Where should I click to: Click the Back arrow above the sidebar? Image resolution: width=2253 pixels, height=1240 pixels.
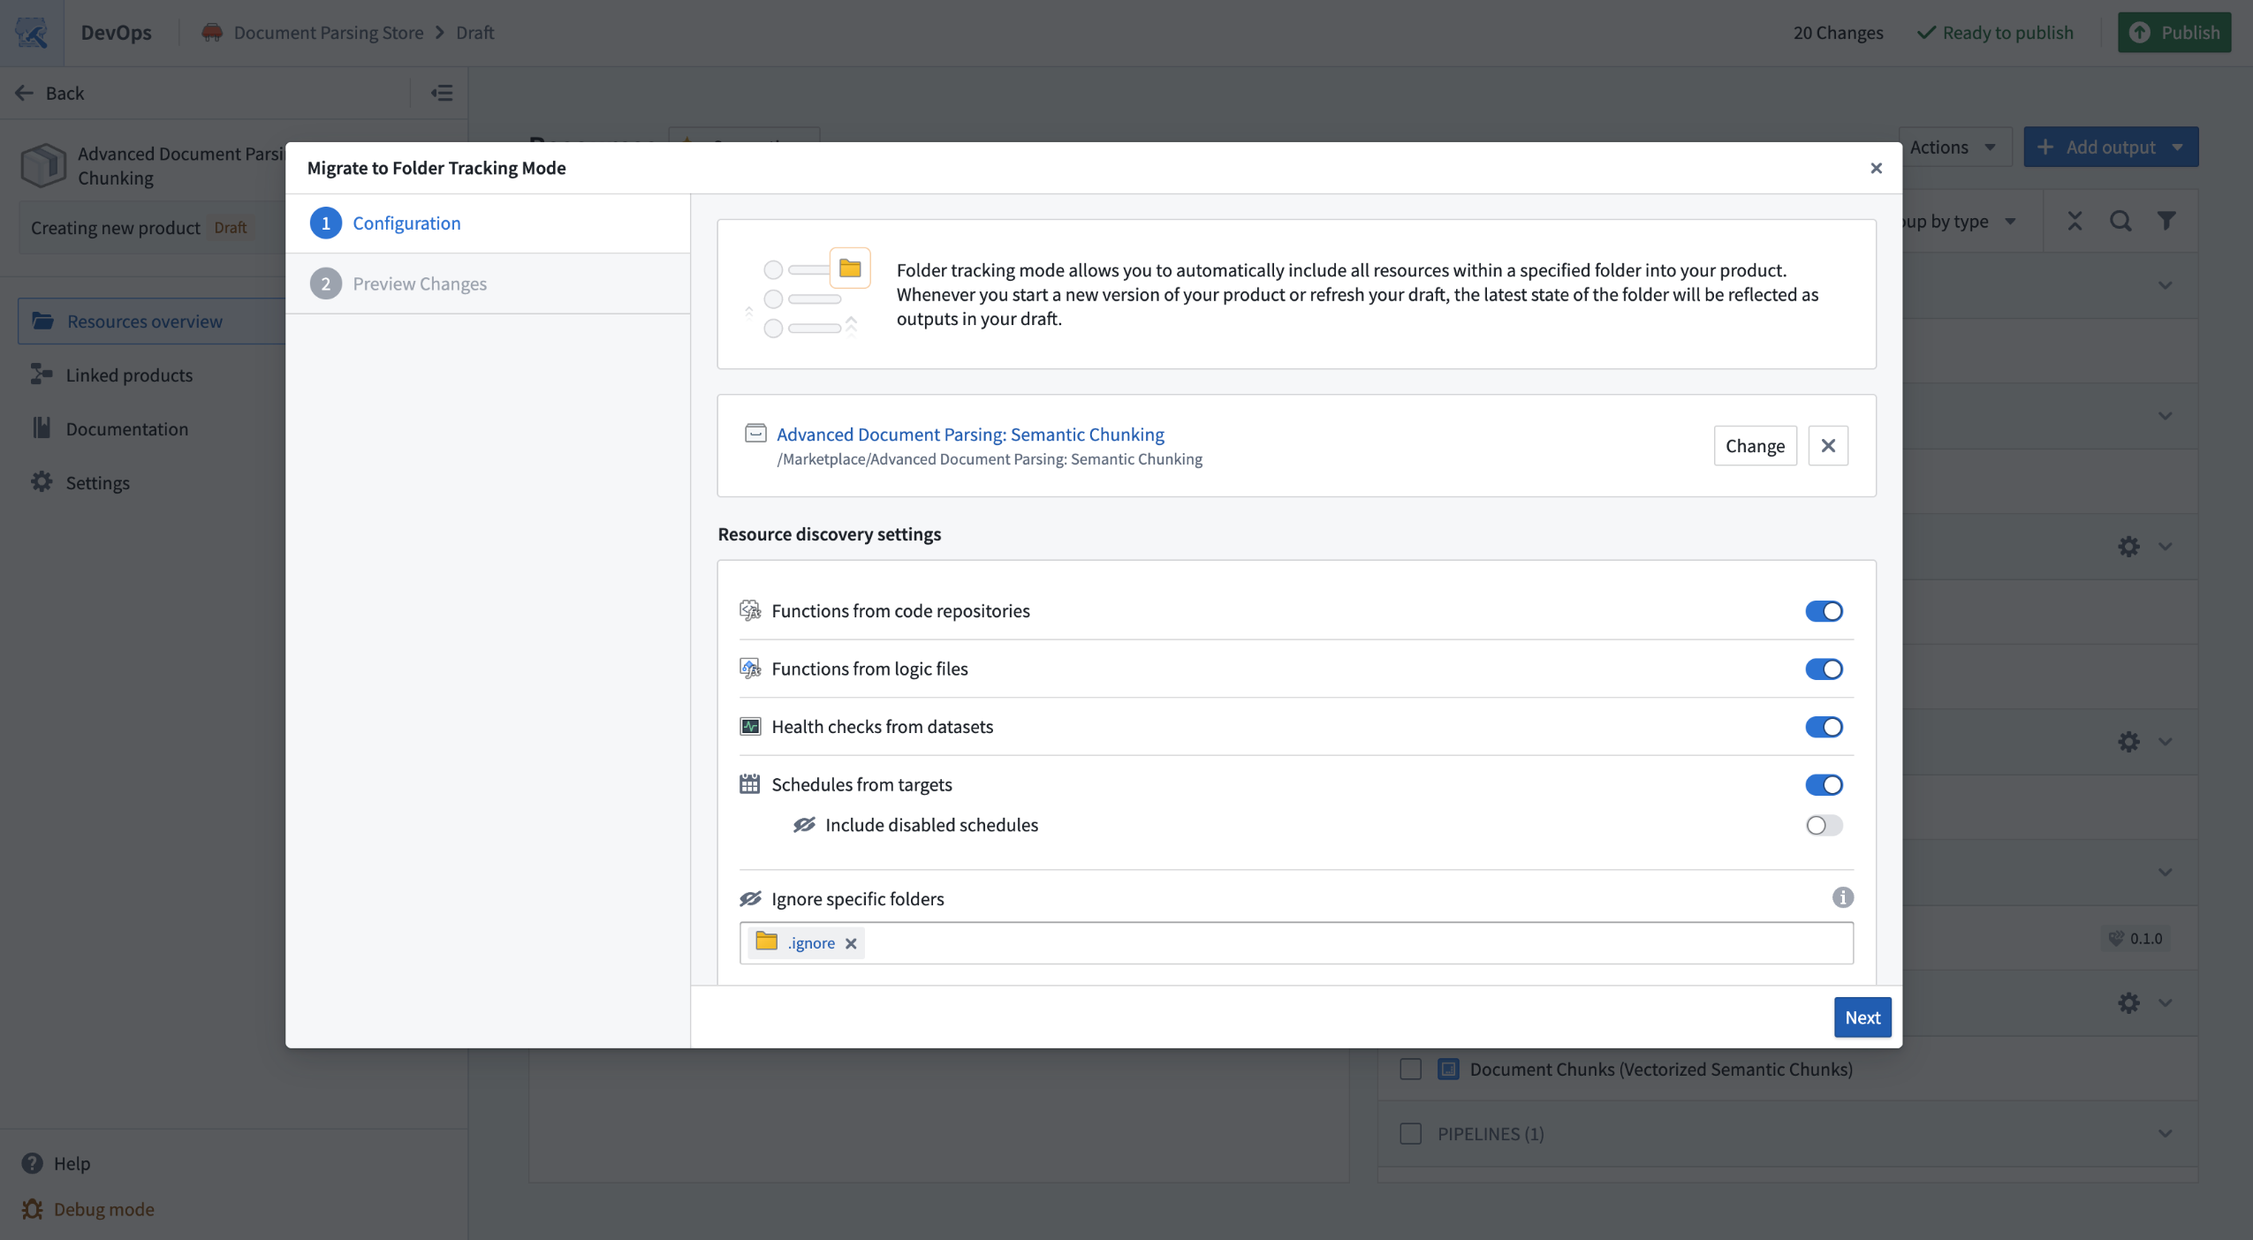click(24, 92)
